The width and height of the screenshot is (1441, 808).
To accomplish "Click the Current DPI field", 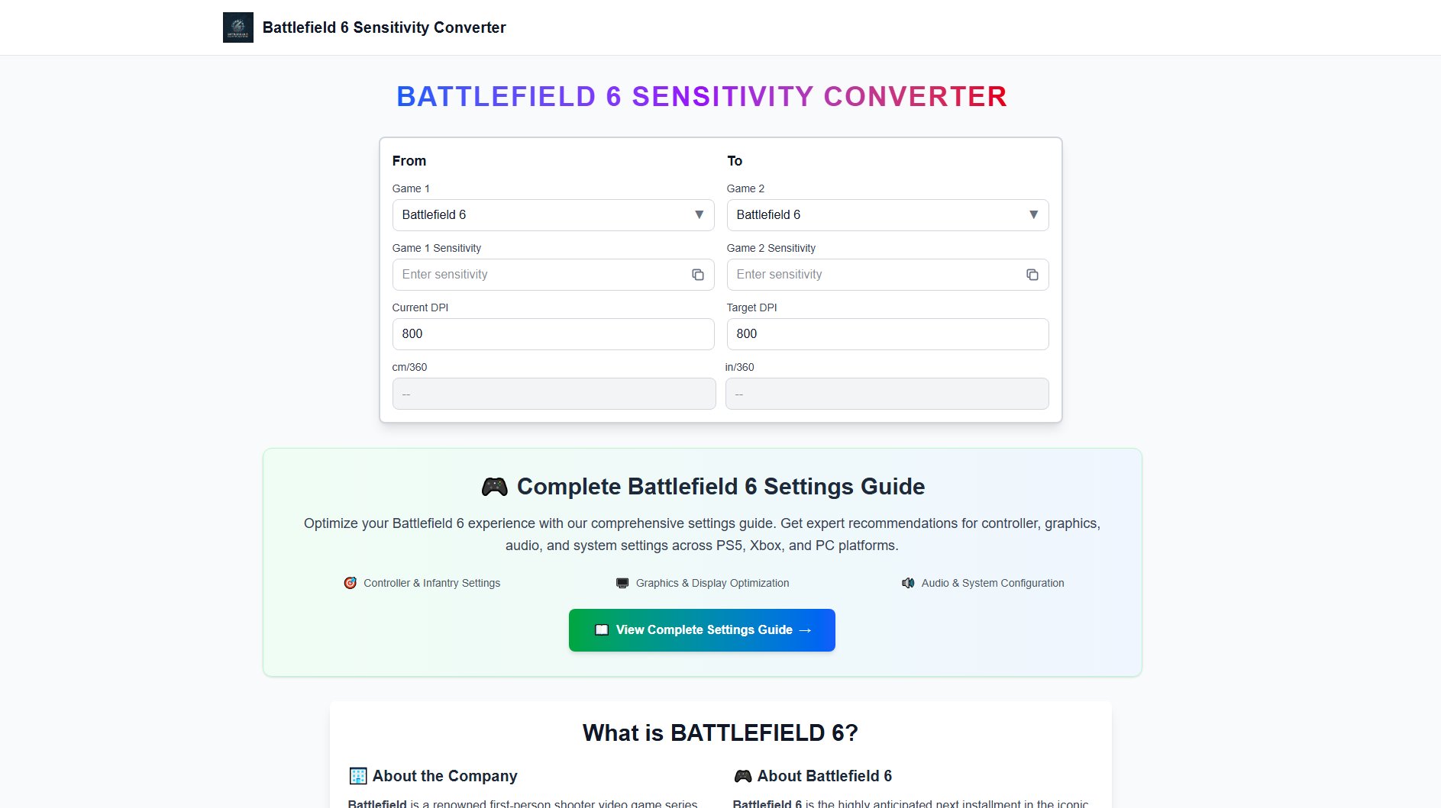I will tap(553, 334).
